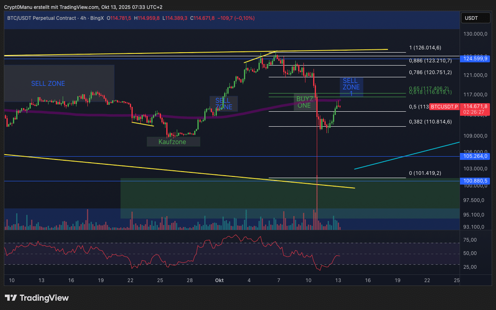
Task: Select the green Kaufzone label
Action: 173,142
